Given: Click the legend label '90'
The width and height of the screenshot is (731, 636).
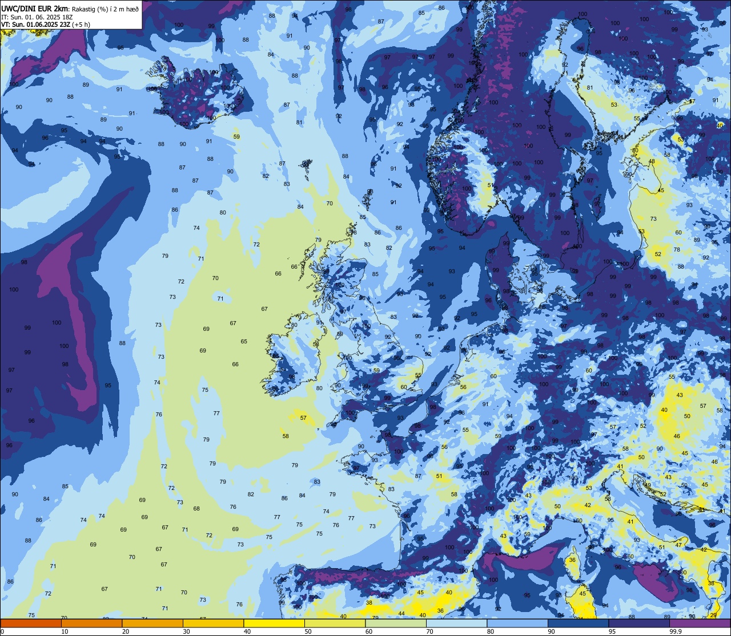Looking at the screenshot, I should pos(551,631).
